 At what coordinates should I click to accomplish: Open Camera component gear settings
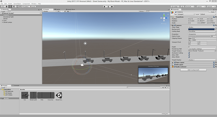click(216, 25)
